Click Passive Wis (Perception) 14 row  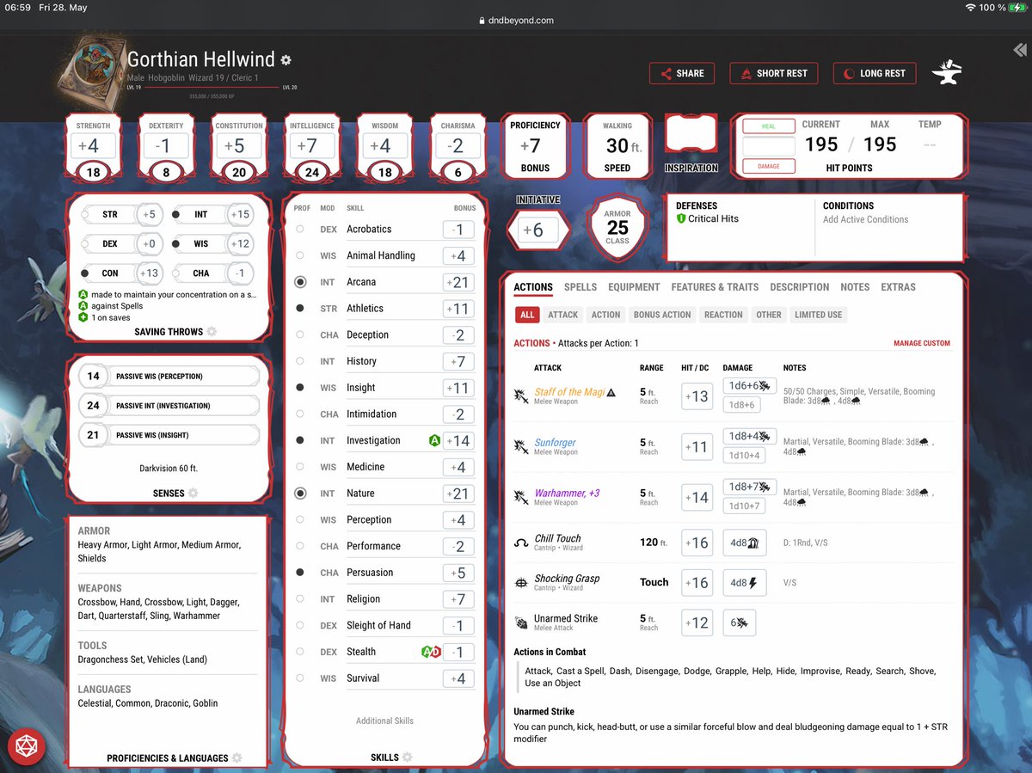[x=169, y=376]
